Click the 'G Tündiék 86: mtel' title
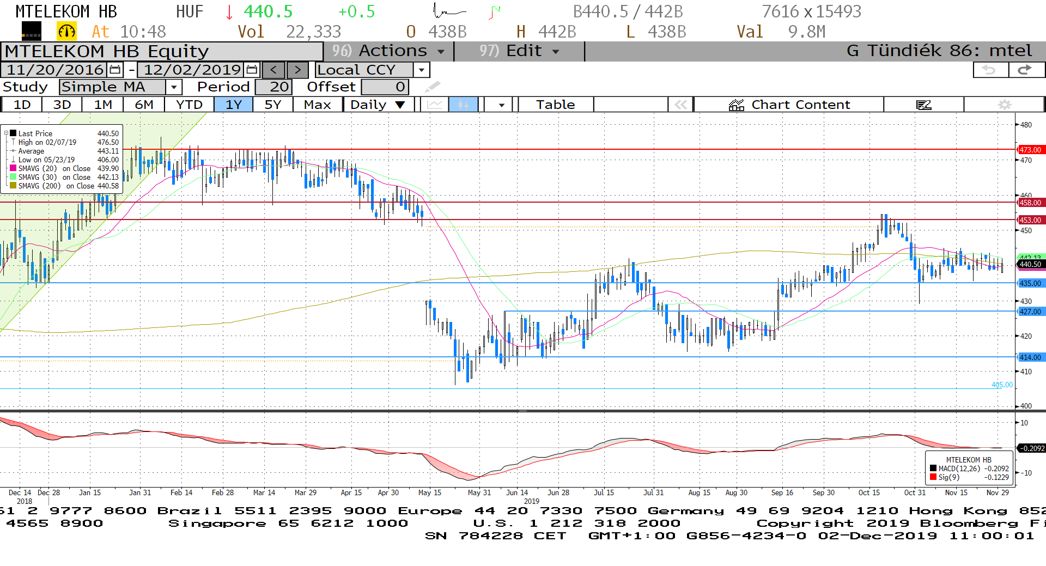Image resolution: width=1046 pixels, height=566 pixels. click(939, 51)
